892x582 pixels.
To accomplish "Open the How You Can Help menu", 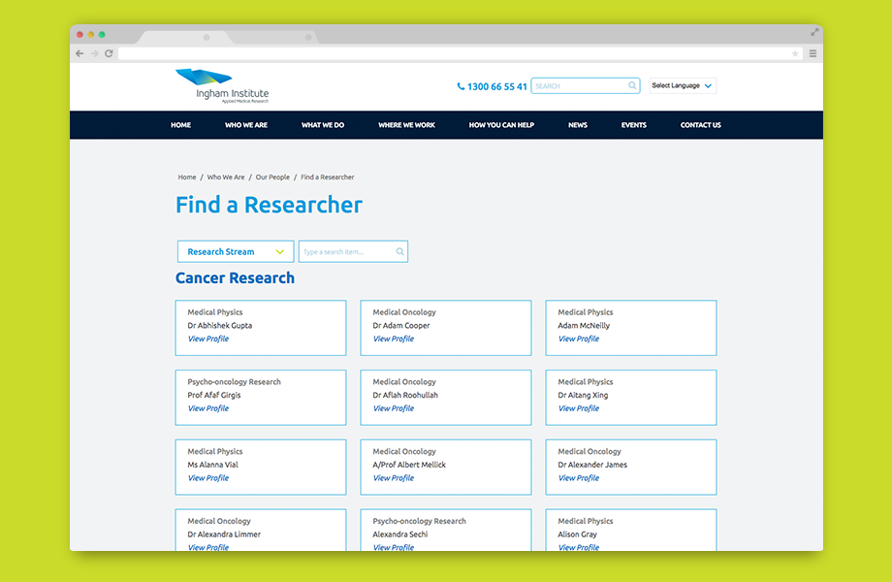I will (x=501, y=125).
